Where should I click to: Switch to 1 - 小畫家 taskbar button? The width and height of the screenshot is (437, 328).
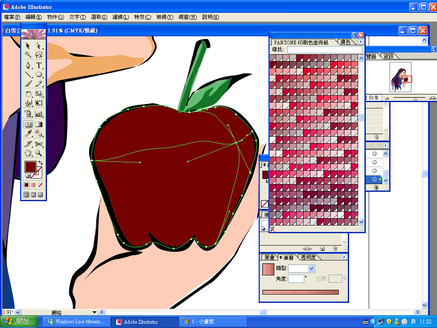(213, 322)
